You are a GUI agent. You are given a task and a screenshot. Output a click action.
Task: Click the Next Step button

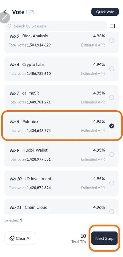pos(104,238)
